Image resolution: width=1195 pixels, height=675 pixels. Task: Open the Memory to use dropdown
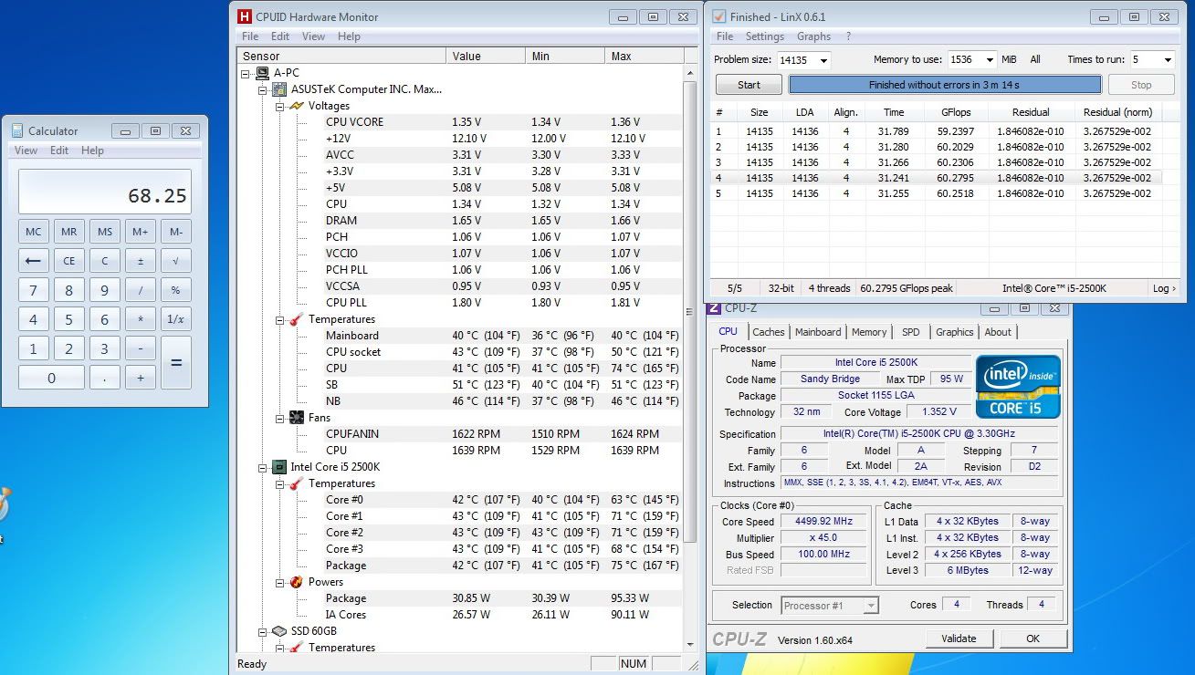(990, 60)
